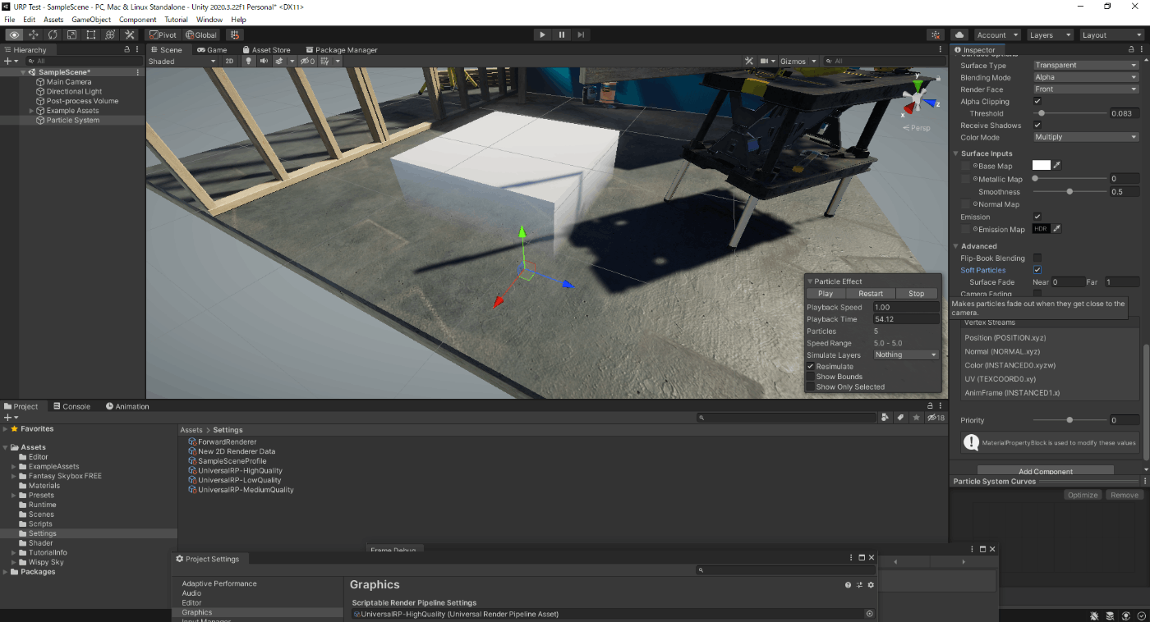
Task: Click Hierarchy create plus button
Action: tap(7, 62)
